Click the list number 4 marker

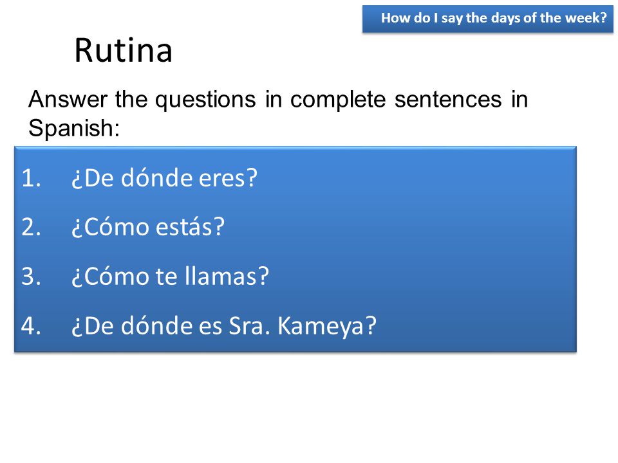click(31, 326)
